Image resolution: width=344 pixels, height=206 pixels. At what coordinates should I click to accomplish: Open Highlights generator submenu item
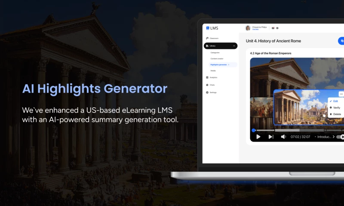point(223,64)
